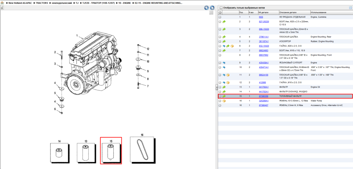Viewport: 353px width, 169px height.
Task: Go to the home page icon
Action: click(x=2, y=3)
